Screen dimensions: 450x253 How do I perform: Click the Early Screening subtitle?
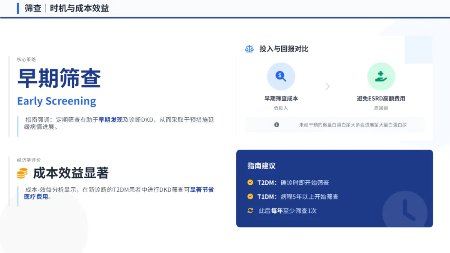pos(57,101)
